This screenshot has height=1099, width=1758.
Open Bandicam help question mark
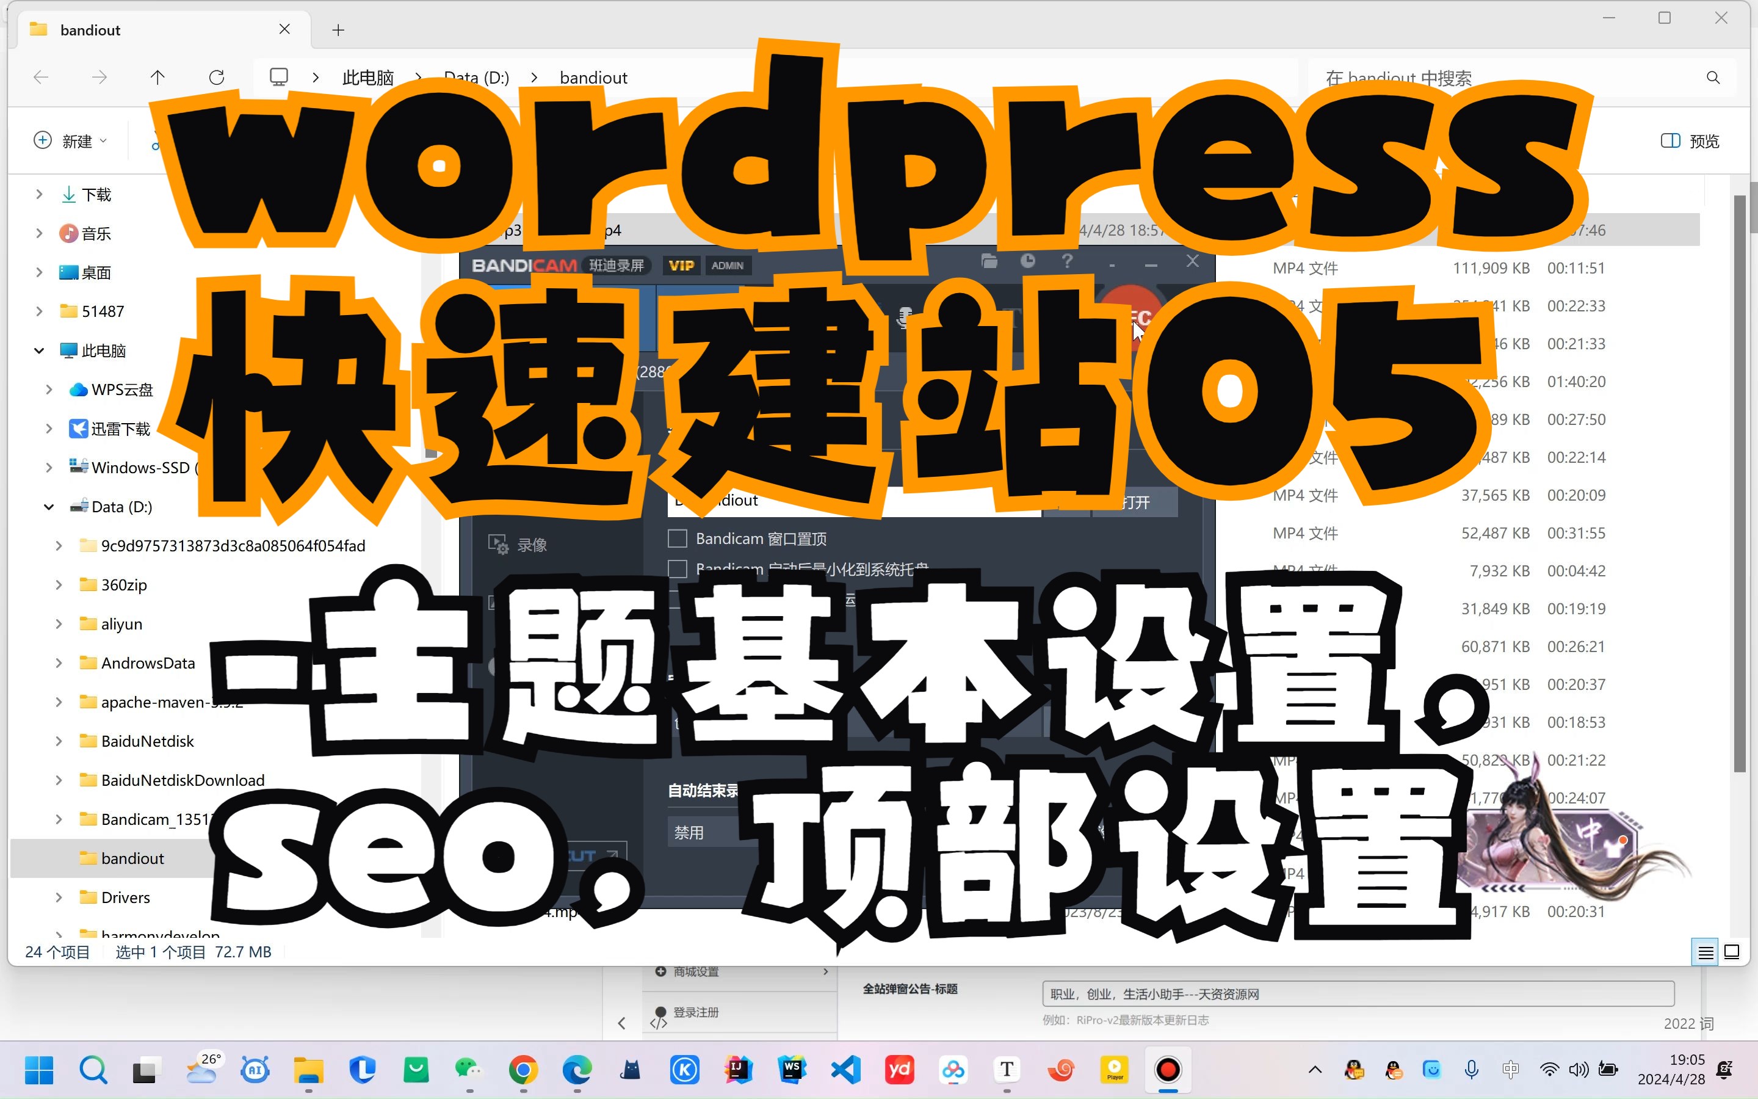tap(1066, 261)
